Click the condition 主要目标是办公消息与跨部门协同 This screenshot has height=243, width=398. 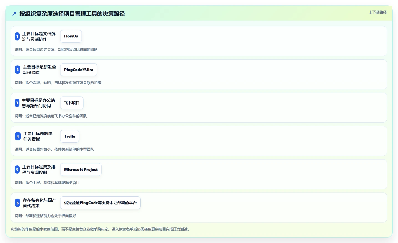[39, 103]
